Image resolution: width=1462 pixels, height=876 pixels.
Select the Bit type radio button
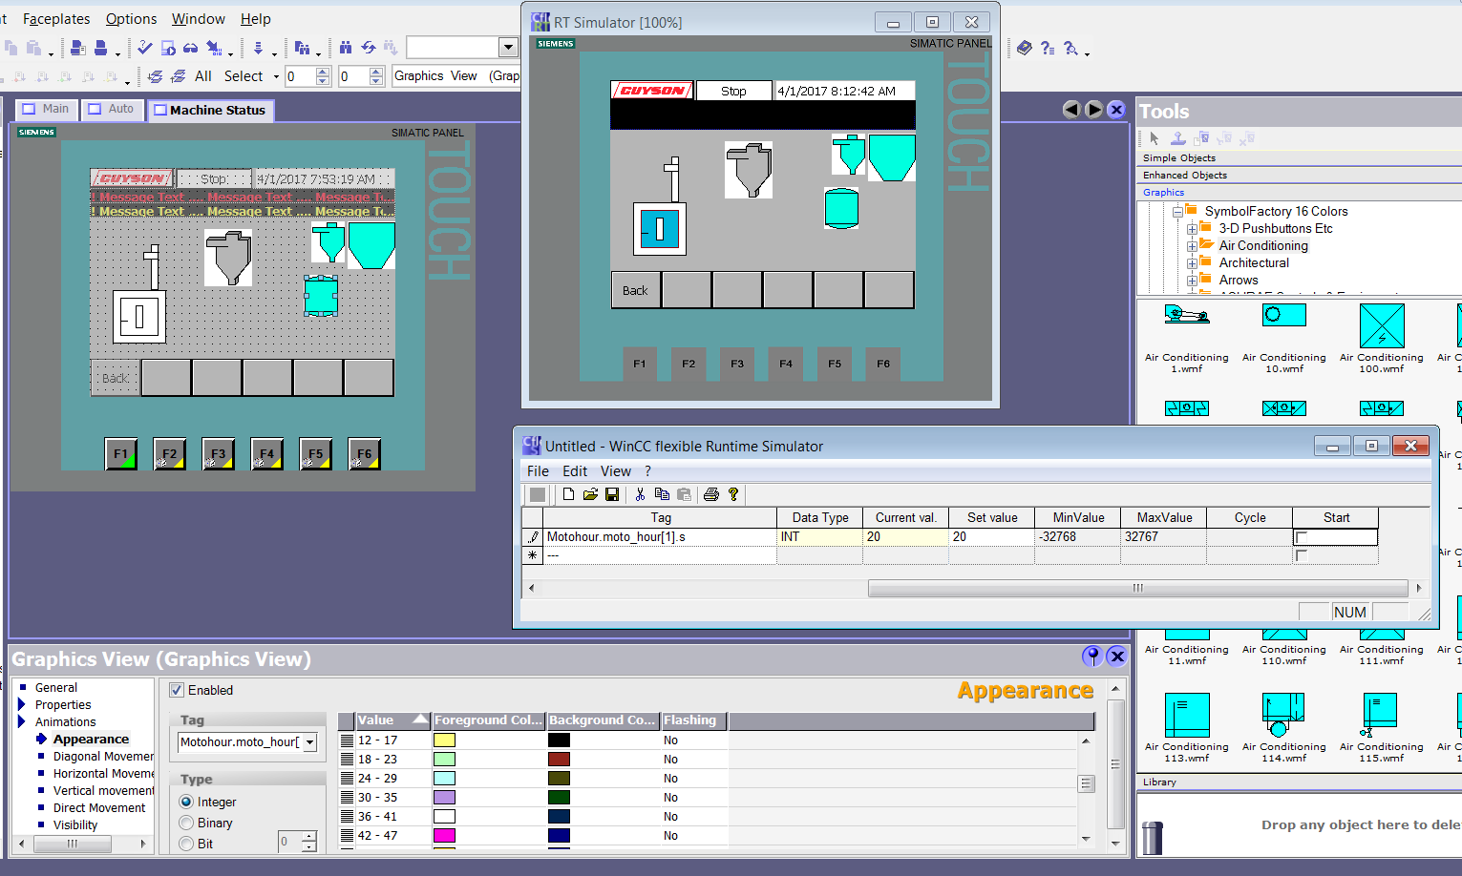click(186, 844)
